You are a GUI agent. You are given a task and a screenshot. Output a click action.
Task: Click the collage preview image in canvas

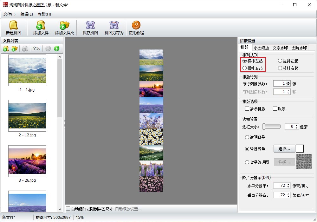click(x=151, y=121)
